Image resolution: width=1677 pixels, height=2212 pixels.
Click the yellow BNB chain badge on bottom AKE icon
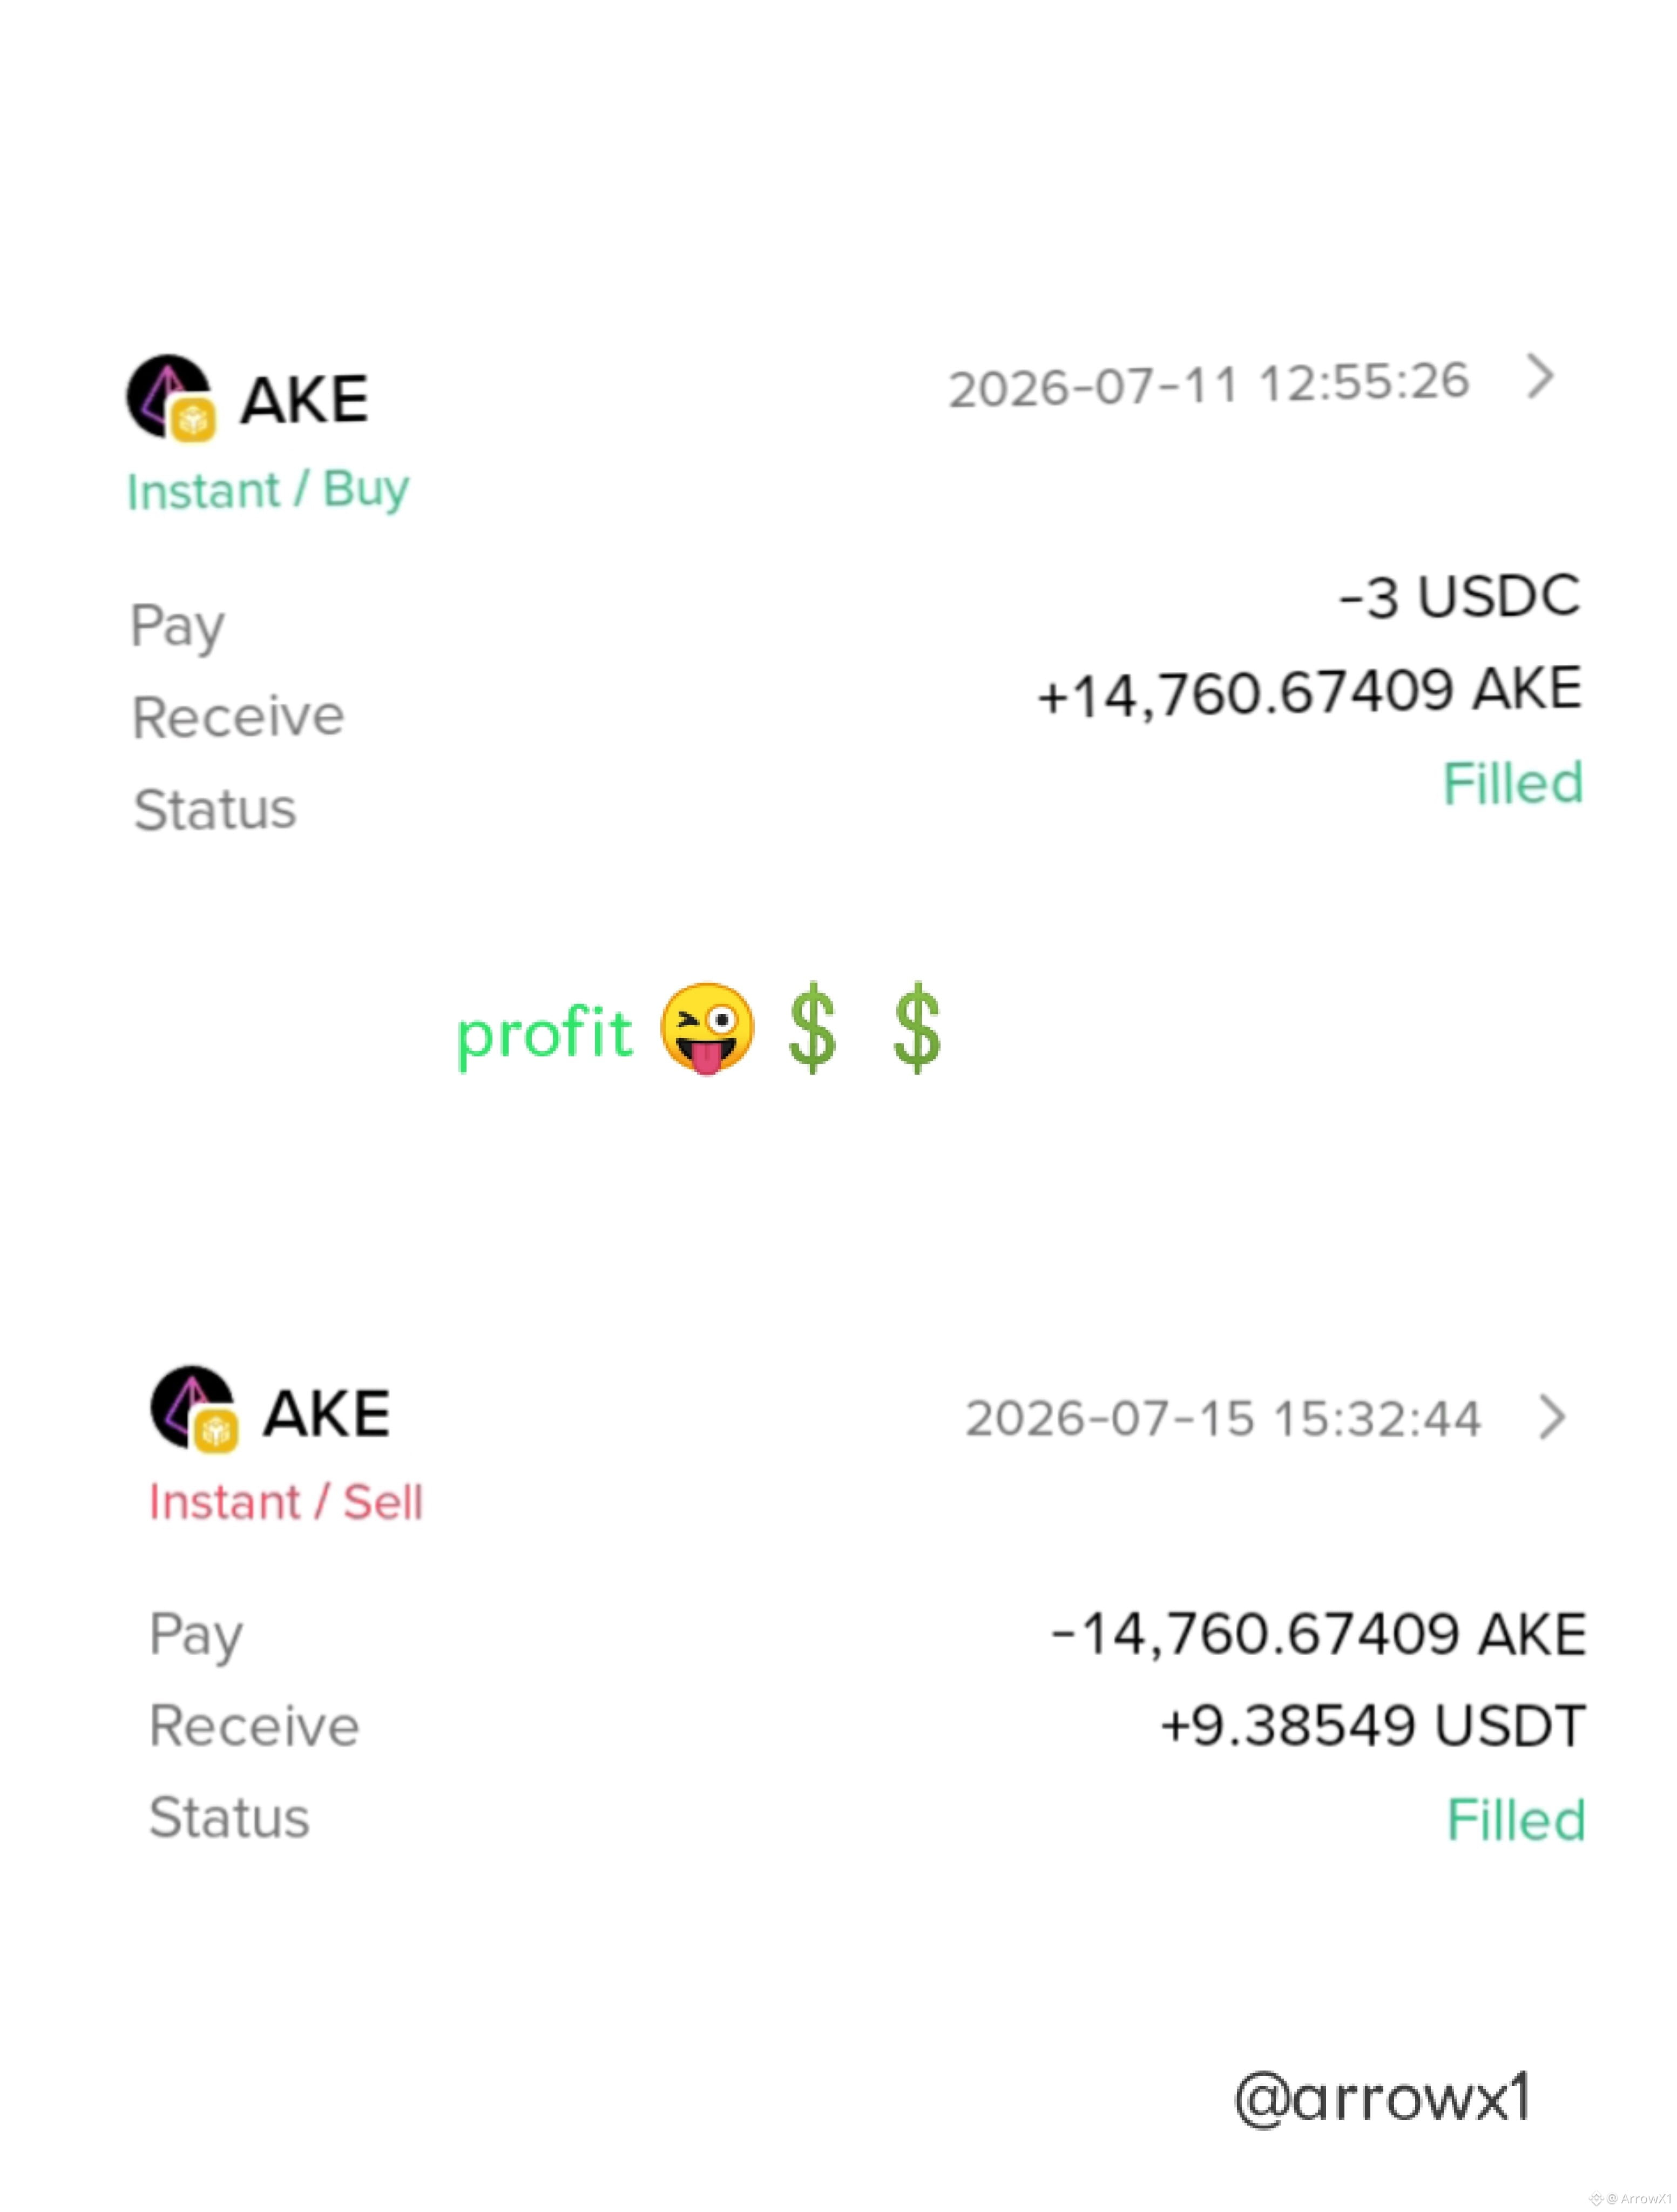point(216,1431)
